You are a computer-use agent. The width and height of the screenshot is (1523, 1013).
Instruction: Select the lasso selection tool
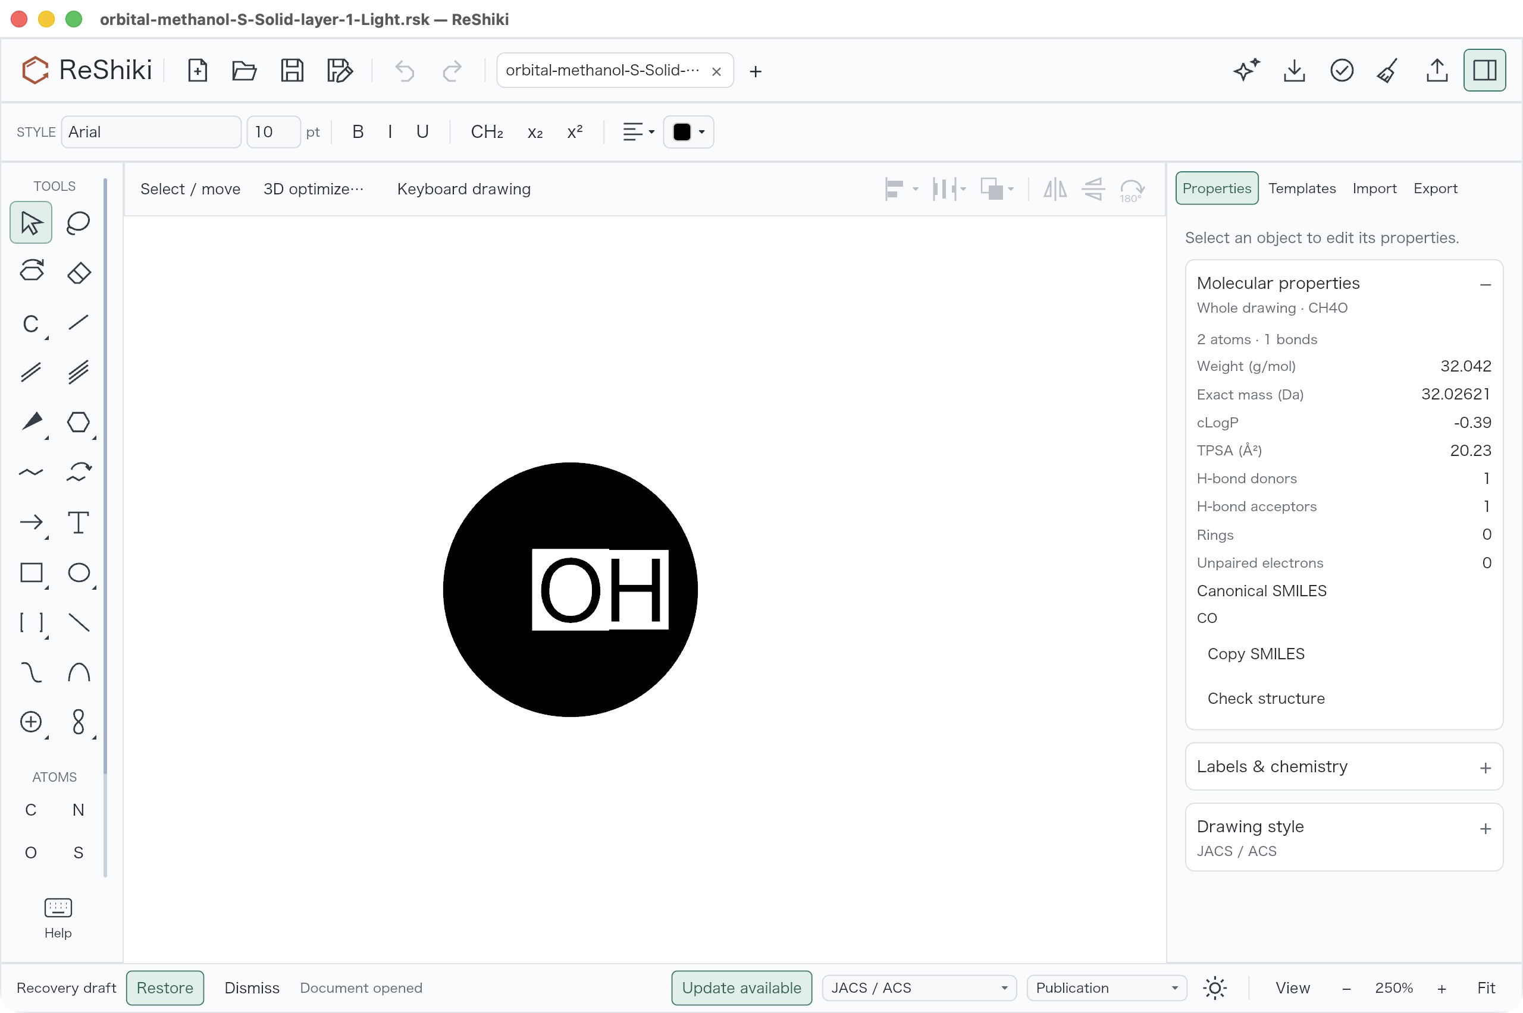78,223
